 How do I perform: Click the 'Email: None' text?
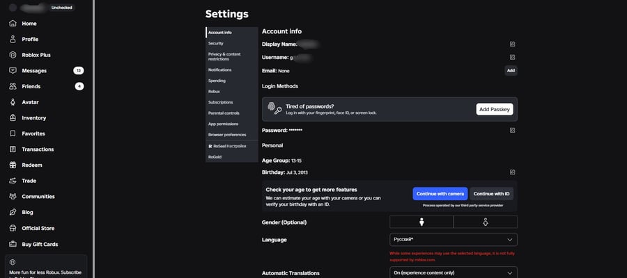pyautogui.click(x=275, y=71)
